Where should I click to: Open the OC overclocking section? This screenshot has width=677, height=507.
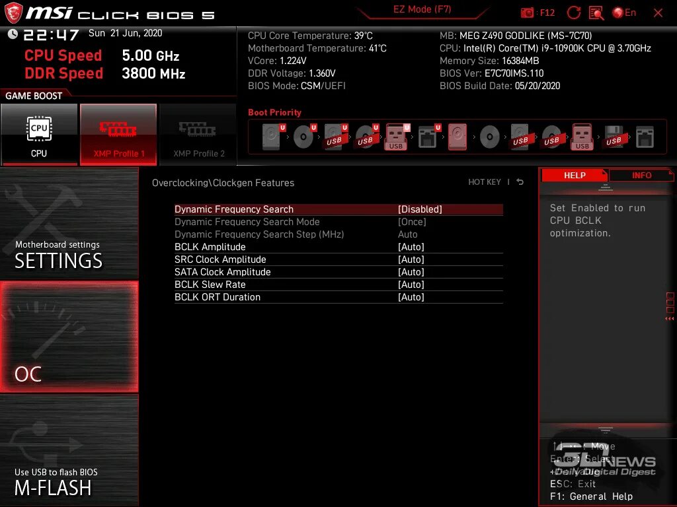[69, 337]
